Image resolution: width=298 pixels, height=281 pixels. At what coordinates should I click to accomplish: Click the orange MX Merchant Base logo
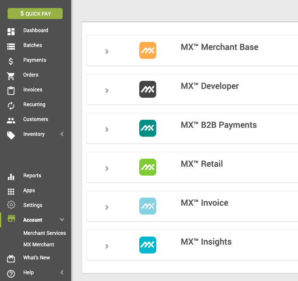(x=148, y=50)
